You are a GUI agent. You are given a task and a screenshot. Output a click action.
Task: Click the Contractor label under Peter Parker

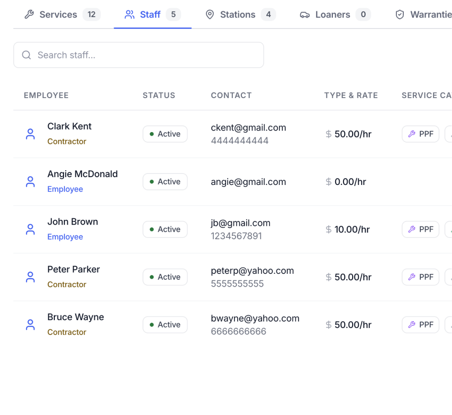point(67,285)
